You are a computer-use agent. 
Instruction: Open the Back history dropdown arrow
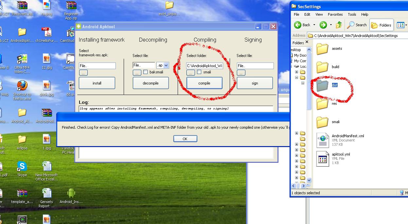coord(314,25)
